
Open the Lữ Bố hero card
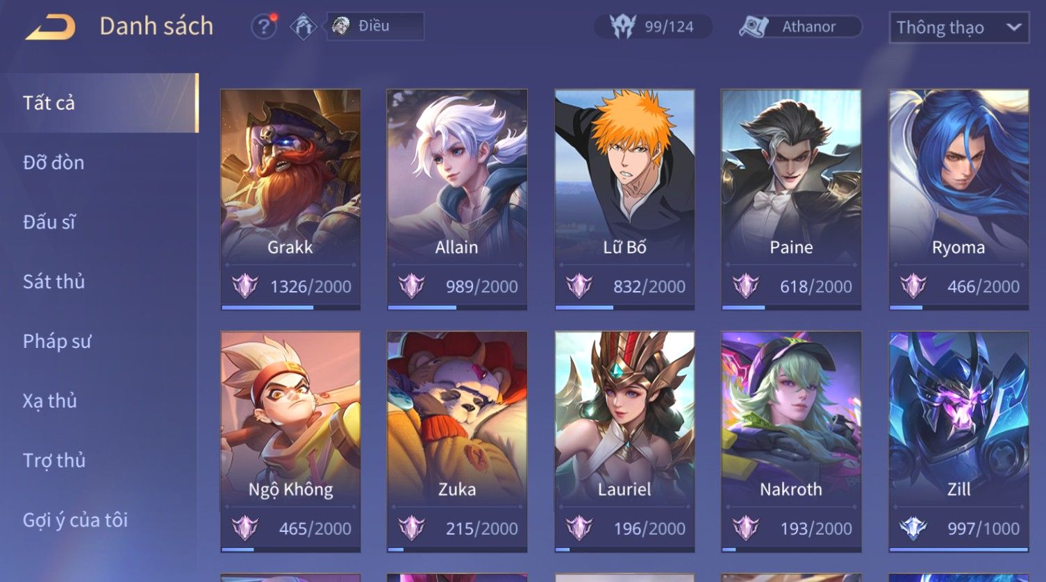(624, 199)
